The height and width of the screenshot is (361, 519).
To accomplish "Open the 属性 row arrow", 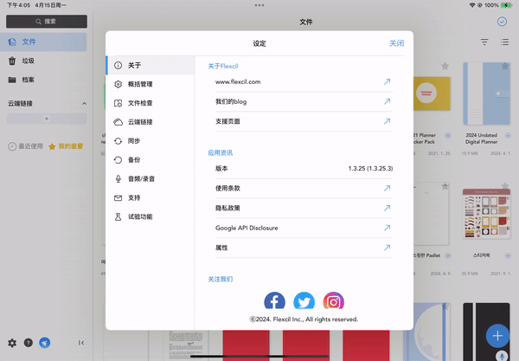I will pos(387,248).
